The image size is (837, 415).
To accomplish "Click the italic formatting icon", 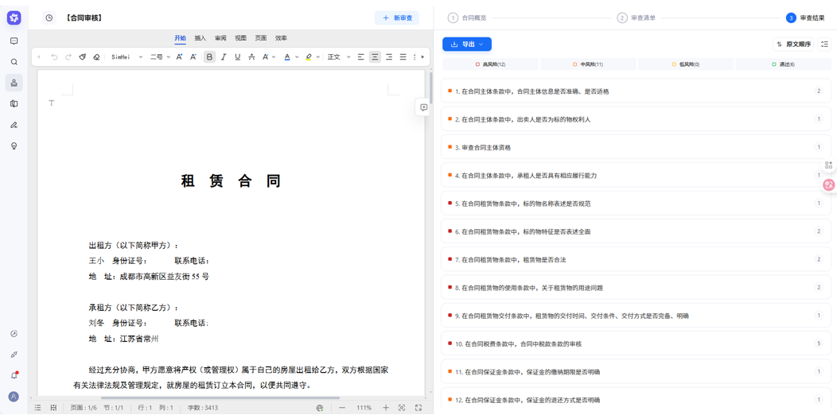I will pyautogui.click(x=224, y=57).
